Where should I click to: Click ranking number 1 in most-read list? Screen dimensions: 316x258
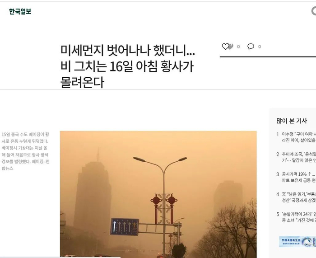[278, 134]
